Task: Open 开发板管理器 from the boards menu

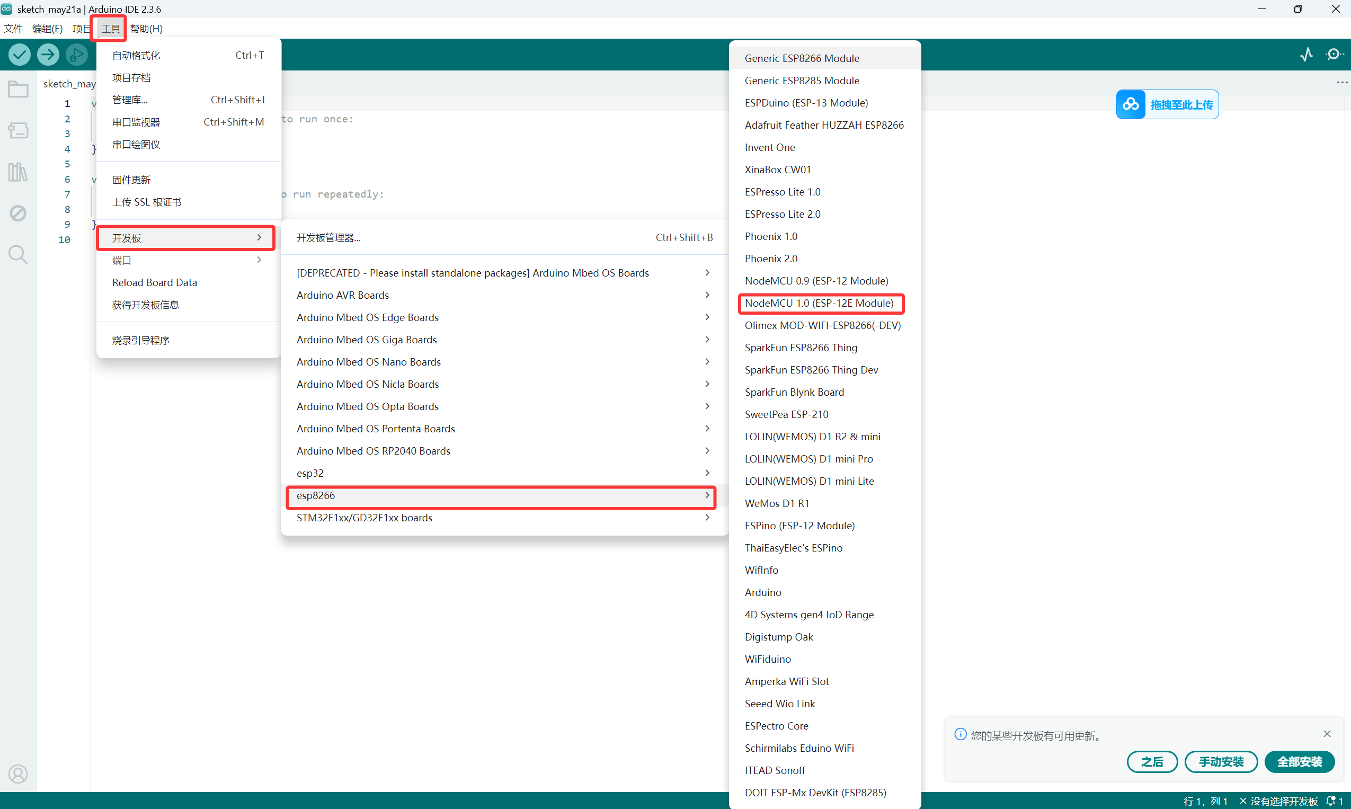Action: coord(328,238)
